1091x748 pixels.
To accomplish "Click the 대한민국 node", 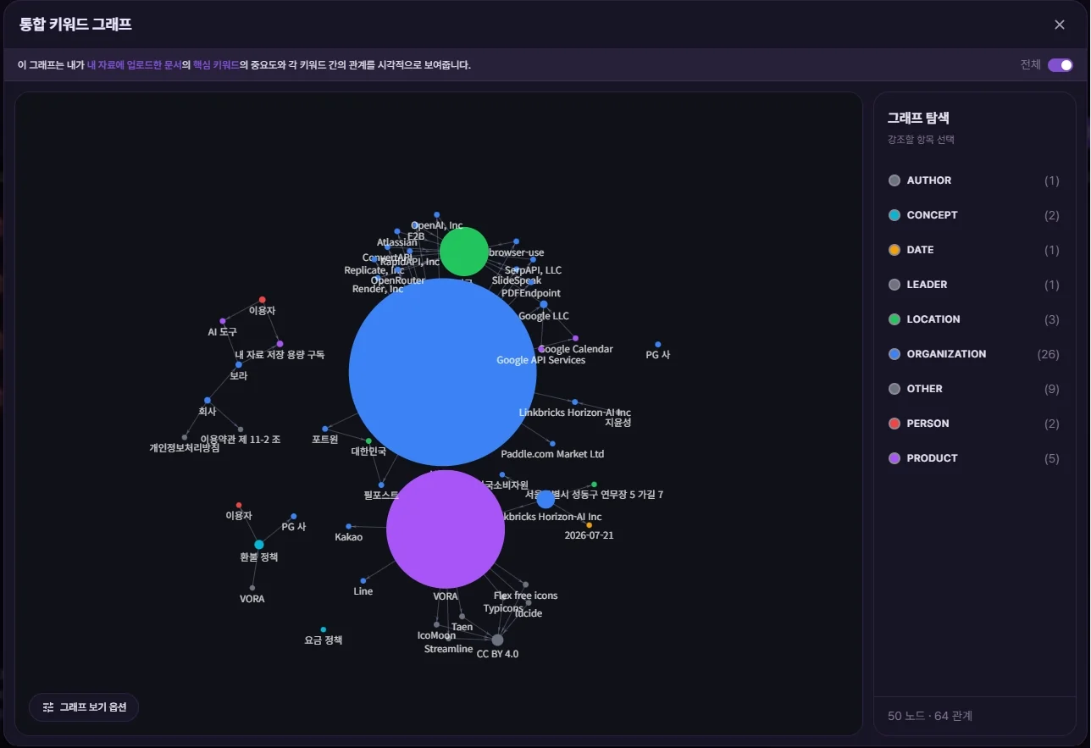I will tap(368, 441).
